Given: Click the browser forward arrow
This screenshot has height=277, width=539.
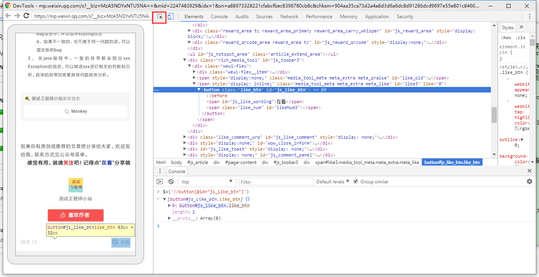Looking at the screenshot, I should coord(17,16).
